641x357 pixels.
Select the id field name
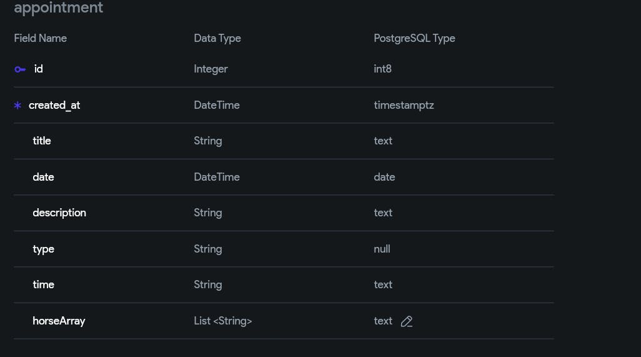tap(38, 69)
